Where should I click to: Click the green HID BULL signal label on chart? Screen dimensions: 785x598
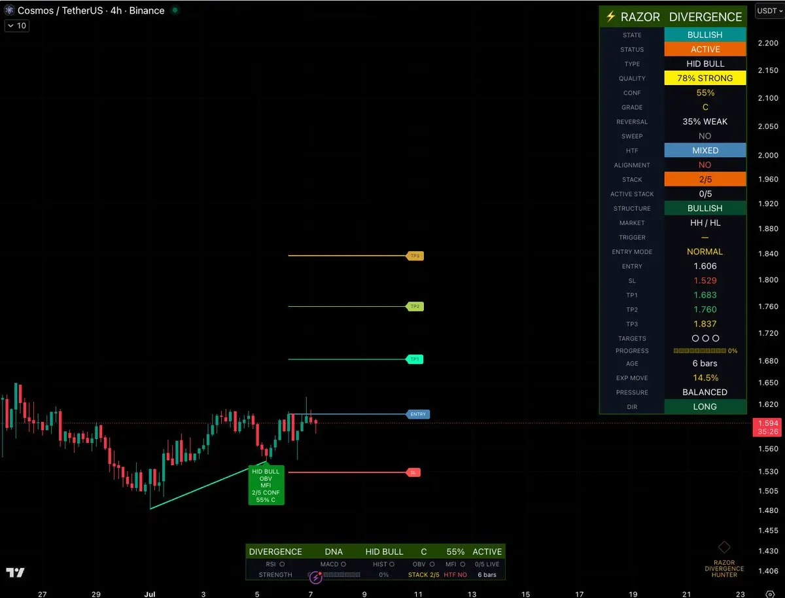click(x=266, y=485)
